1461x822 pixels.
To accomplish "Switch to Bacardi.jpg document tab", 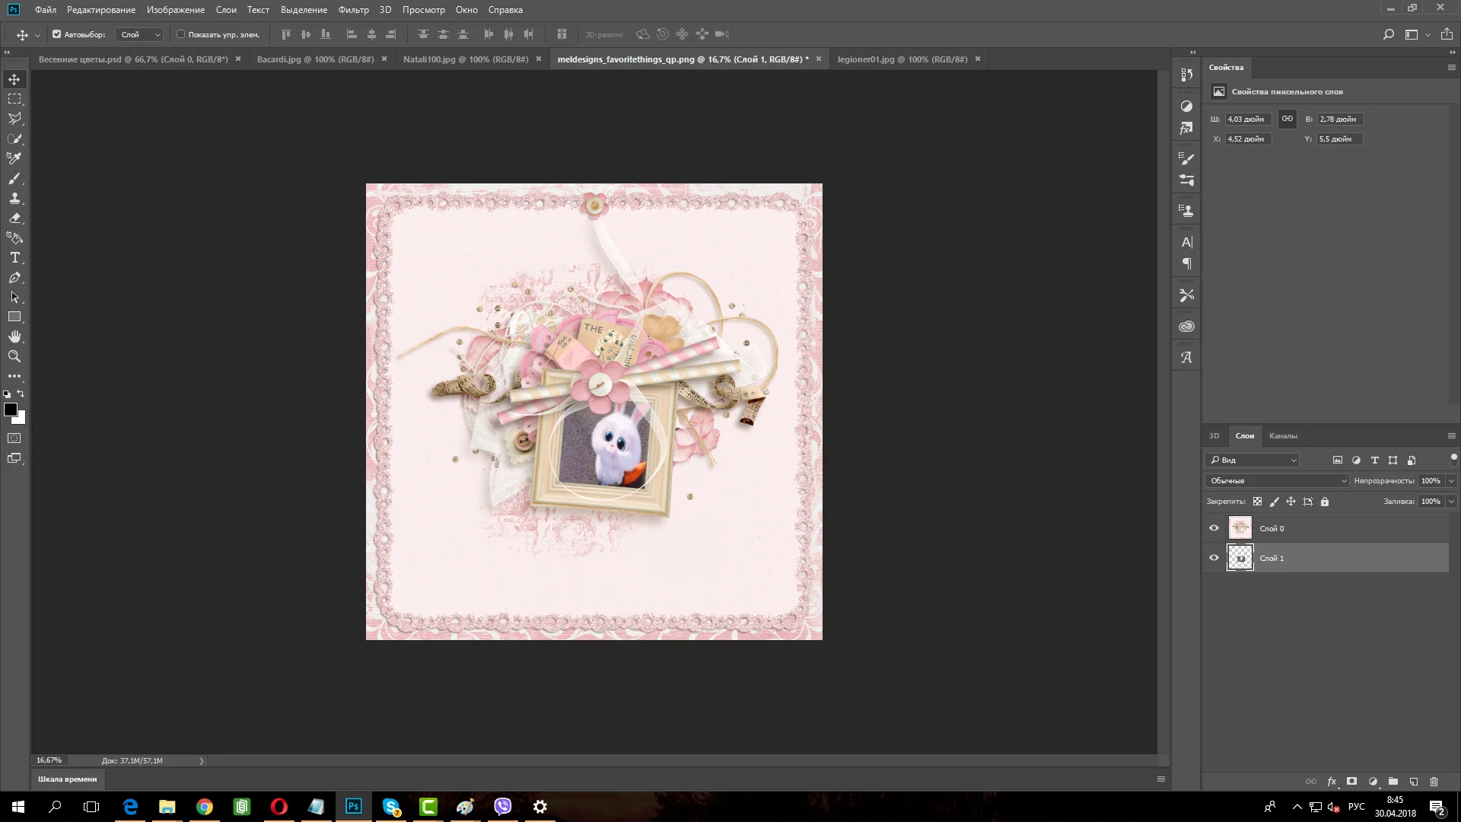I will click(x=315, y=59).
